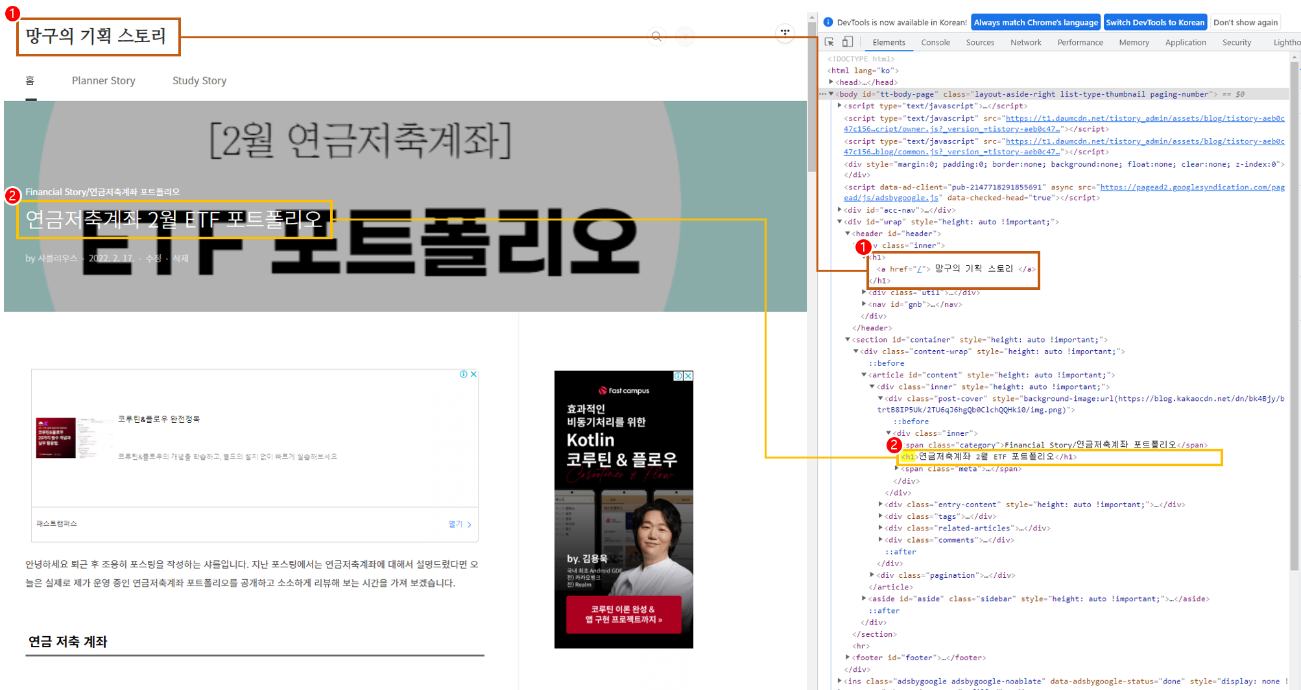This screenshot has width=1301, height=690.
Task: Collapse the section id container node
Action: [x=848, y=339]
